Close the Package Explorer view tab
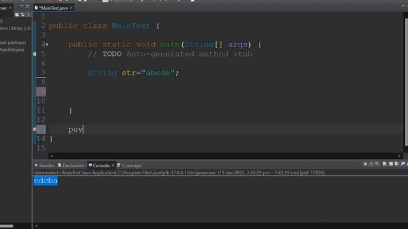The image size is (408, 229). [11, 8]
